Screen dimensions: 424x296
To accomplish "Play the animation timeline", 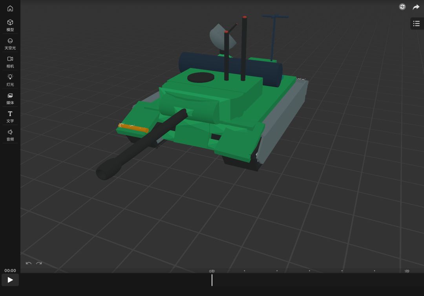I will (x=10, y=280).
